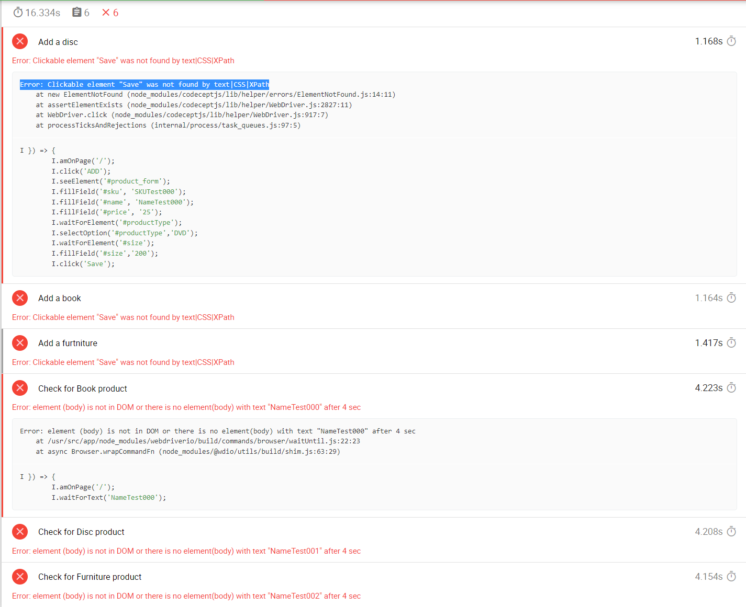Click the stopwatch icon next to 4.208s
The width and height of the screenshot is (746, 607).
pyautogui.click(x=731, y=532)
